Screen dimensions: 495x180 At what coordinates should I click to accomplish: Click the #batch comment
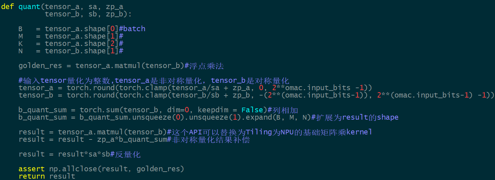coord(132,29)
